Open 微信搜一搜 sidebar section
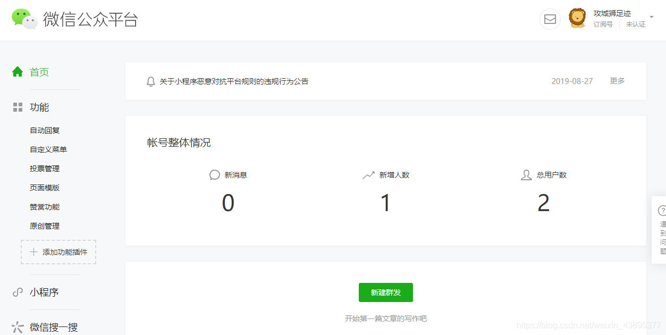This screenshot has height=335, width=666. tap(54, 327)
